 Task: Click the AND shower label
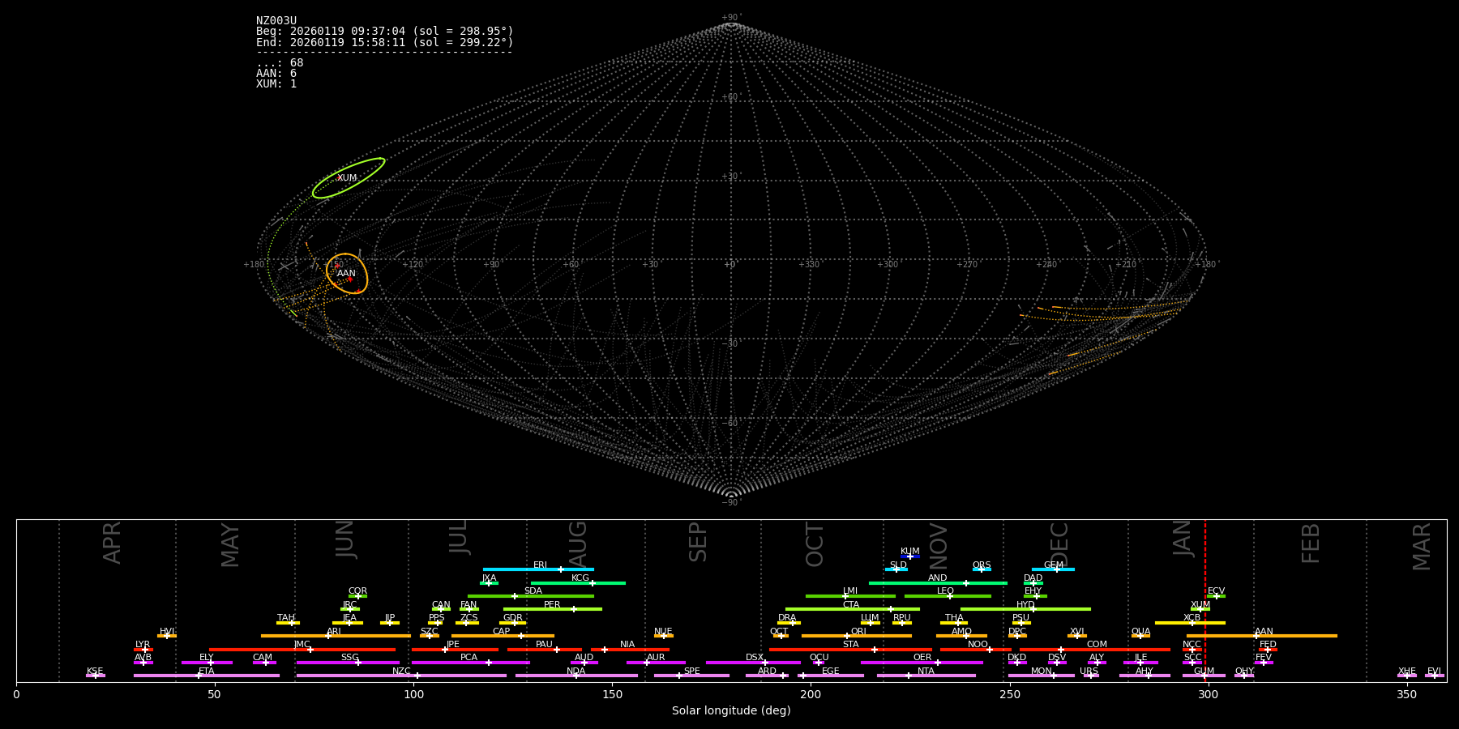pos(938,578)
